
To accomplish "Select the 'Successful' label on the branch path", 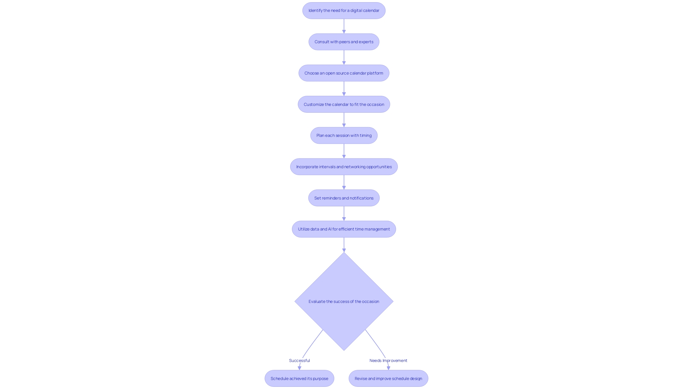I will click(x=299, y=360).
